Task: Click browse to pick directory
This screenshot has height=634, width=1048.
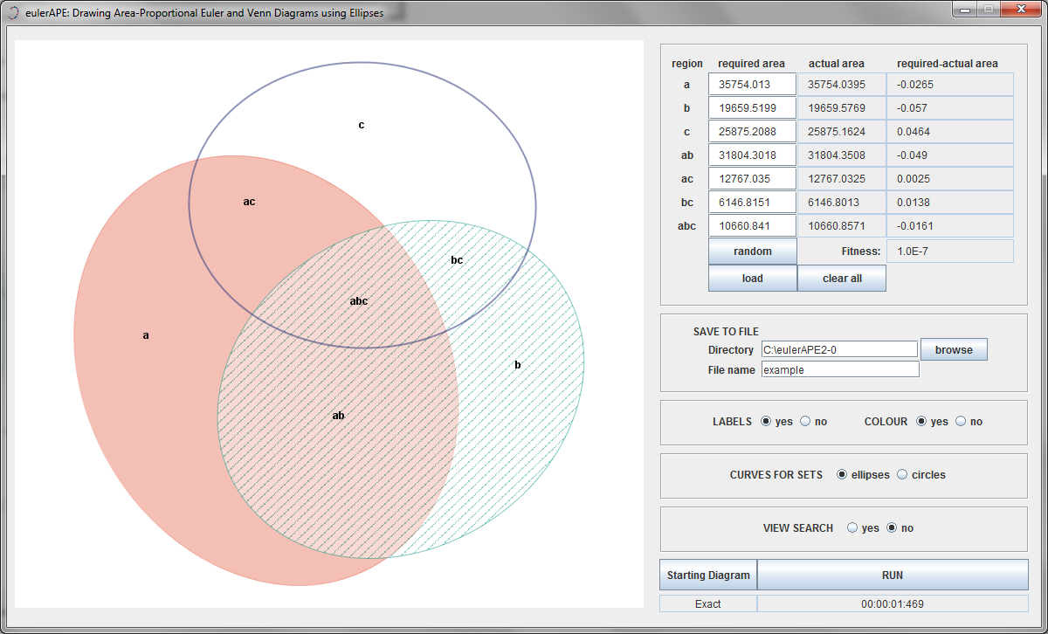Action: click(x=954, y=349)
